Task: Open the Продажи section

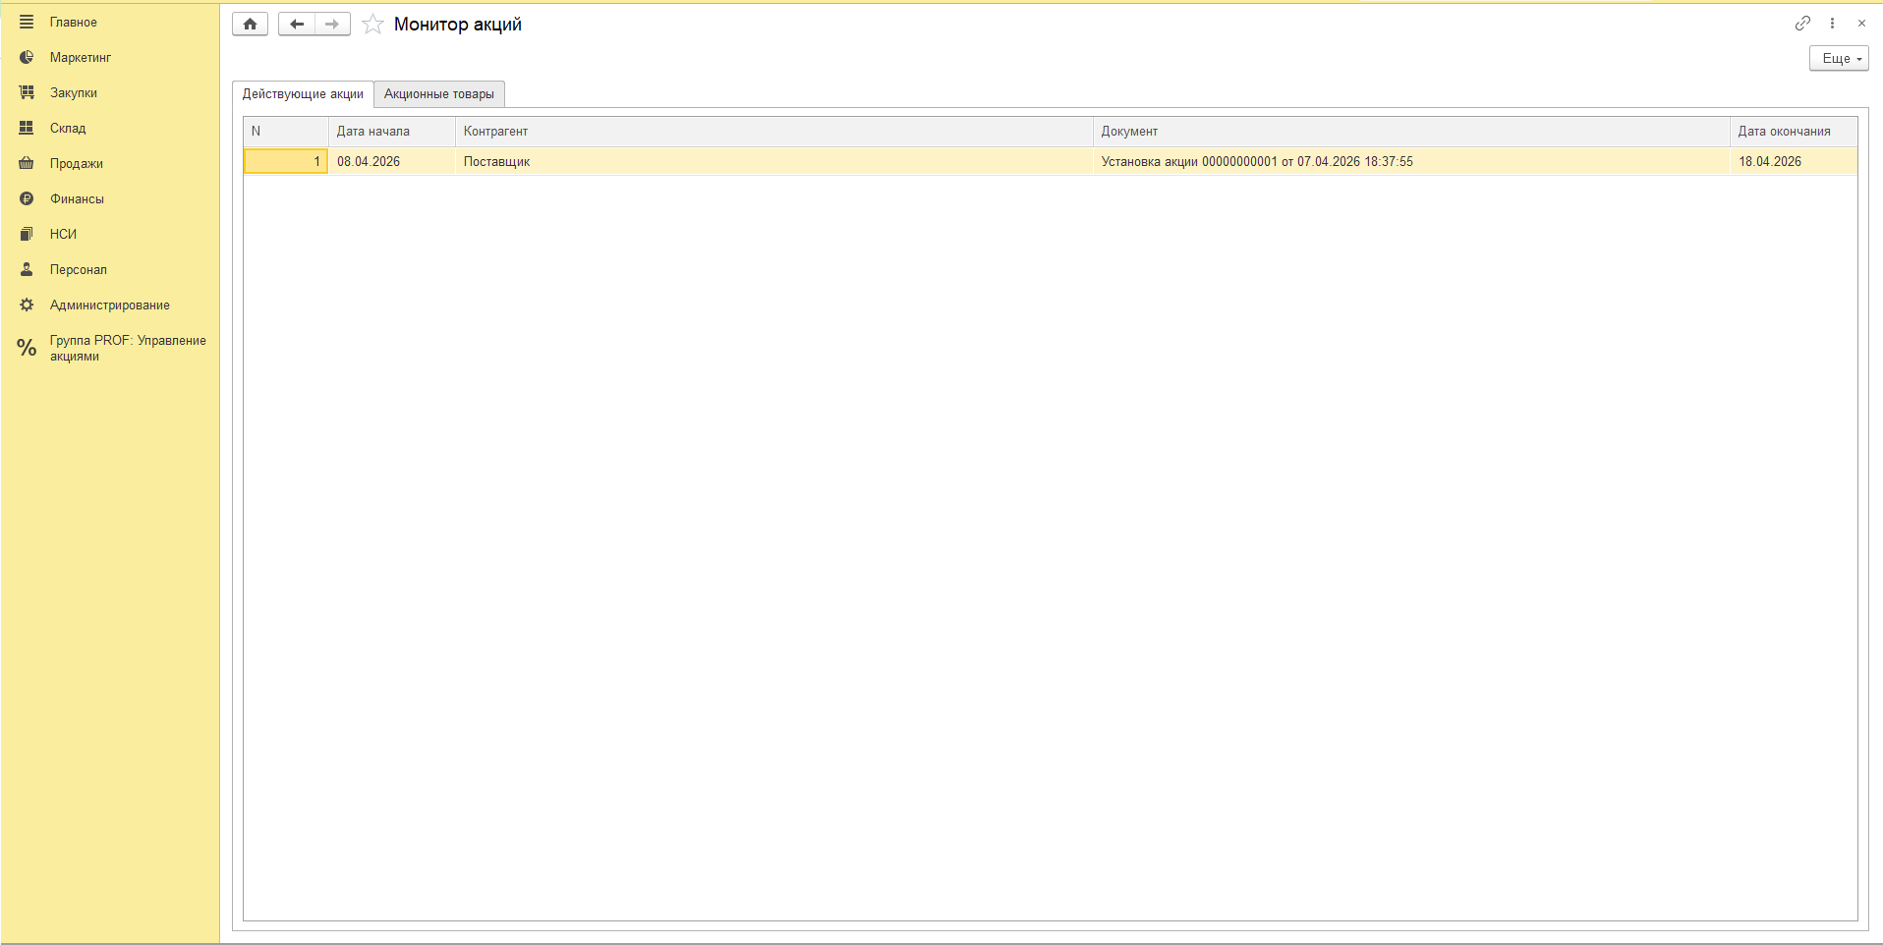Action: pyautogui.click(x=76, y=164)
